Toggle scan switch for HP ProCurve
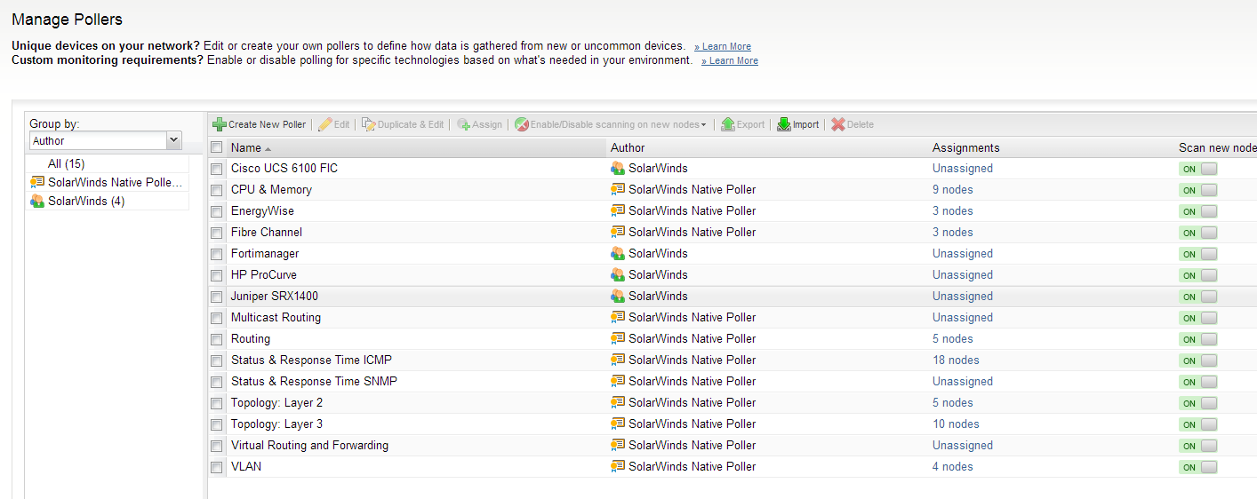The image size is (1257, 499). click(1198, 275)
